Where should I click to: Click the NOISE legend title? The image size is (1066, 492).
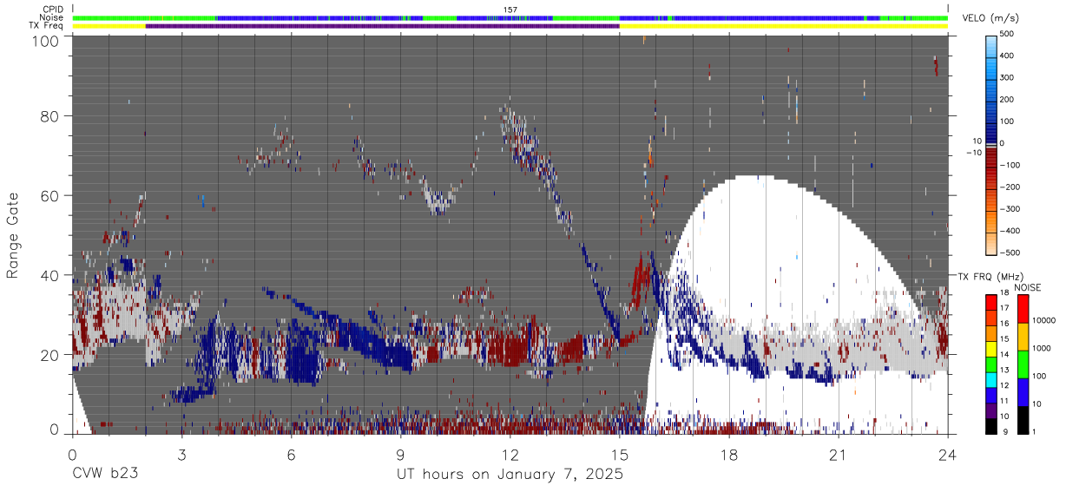point(1028,287)
